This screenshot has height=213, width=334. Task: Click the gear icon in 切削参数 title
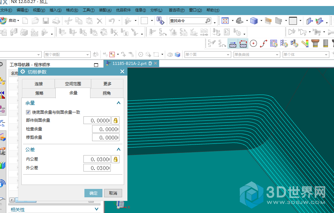coord(23,72)
